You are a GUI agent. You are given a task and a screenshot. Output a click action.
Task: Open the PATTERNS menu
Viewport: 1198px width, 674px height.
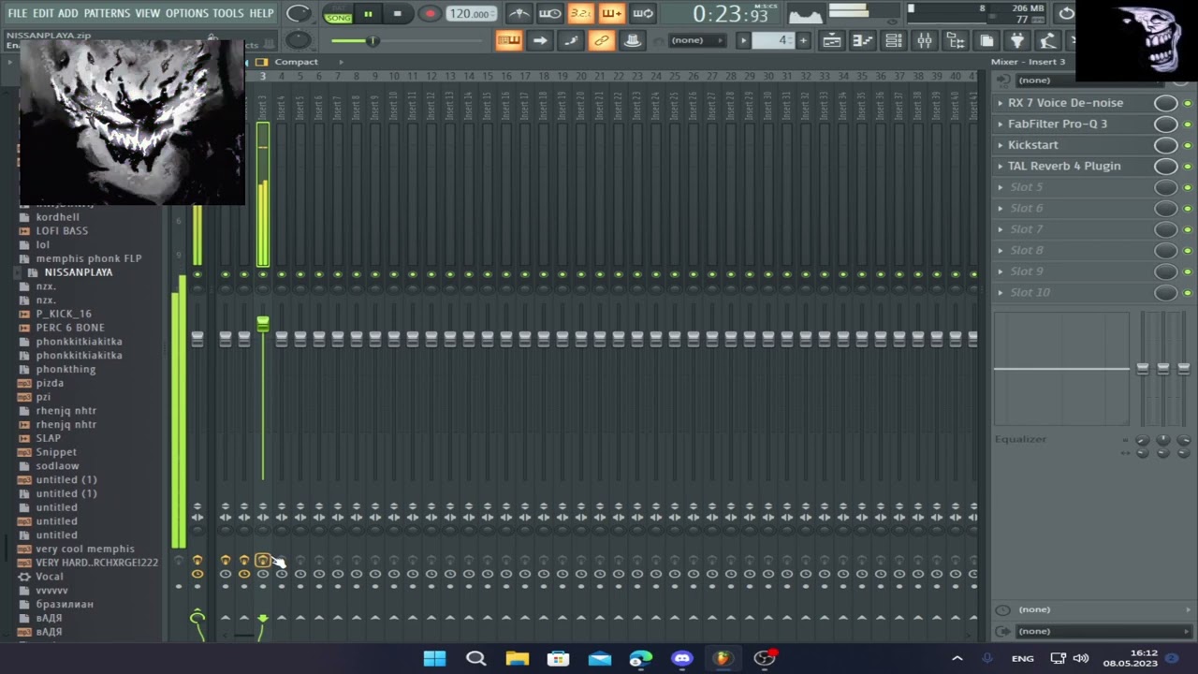pos(107,13)
